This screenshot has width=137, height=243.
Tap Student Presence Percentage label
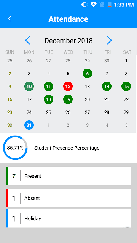point(67,148)
